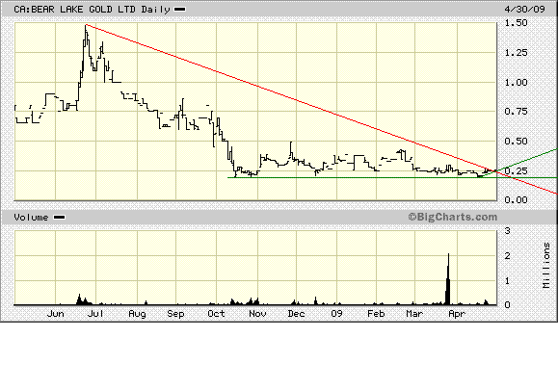
Task: Click the 1.25 price axis label
Action: click(x=516, y=53)
